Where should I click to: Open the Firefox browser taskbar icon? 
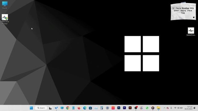pyautogui.click(x=79, y=108)
